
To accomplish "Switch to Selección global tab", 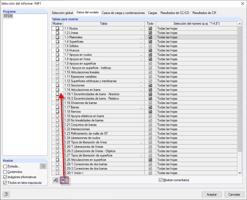I will tap(62, 13).
